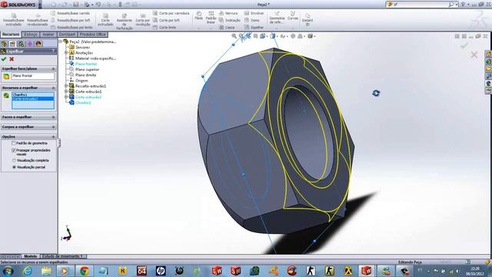This screenshot has width=492, height=277.
Task: Click Instant 3D tool
Action: pyautogui.click(x=307, y=18)
